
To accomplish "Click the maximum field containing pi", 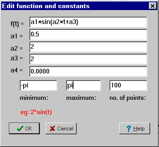I will tap(84, 85).
